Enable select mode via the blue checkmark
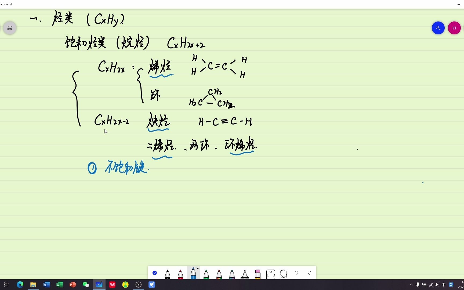464x290 pixels. pos(155,273)
